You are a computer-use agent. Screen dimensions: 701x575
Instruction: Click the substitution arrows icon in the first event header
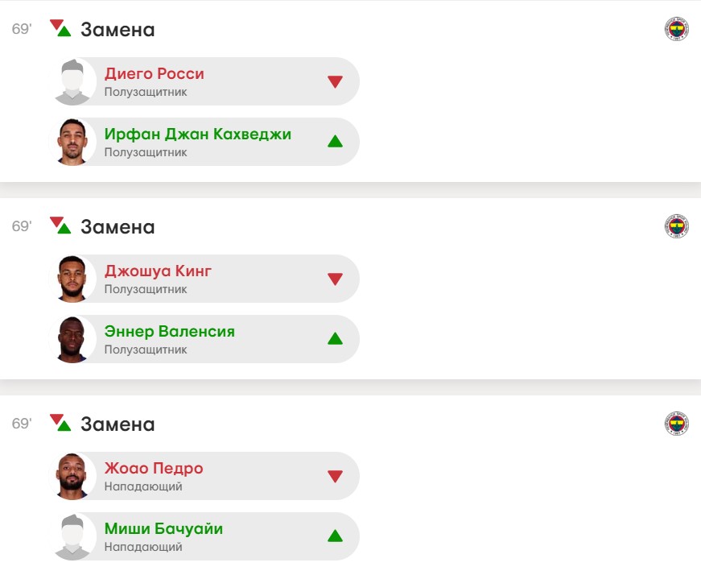click(x=60, y=28)
